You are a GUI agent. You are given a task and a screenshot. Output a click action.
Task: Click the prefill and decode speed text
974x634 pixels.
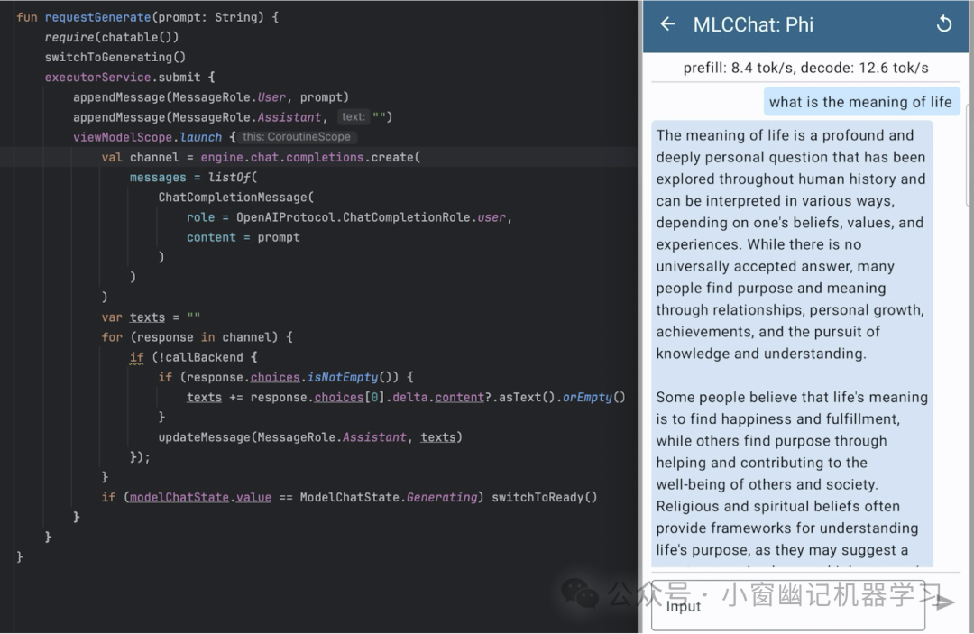(x=805, y=68)
